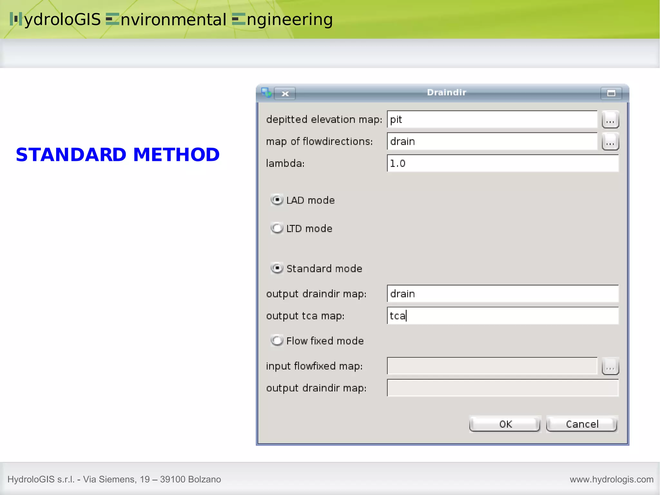The image size is (660, 495).
Task: Click the depitted elevation map field containing pit
Action: pyautogui.click(x=492, y=120)
